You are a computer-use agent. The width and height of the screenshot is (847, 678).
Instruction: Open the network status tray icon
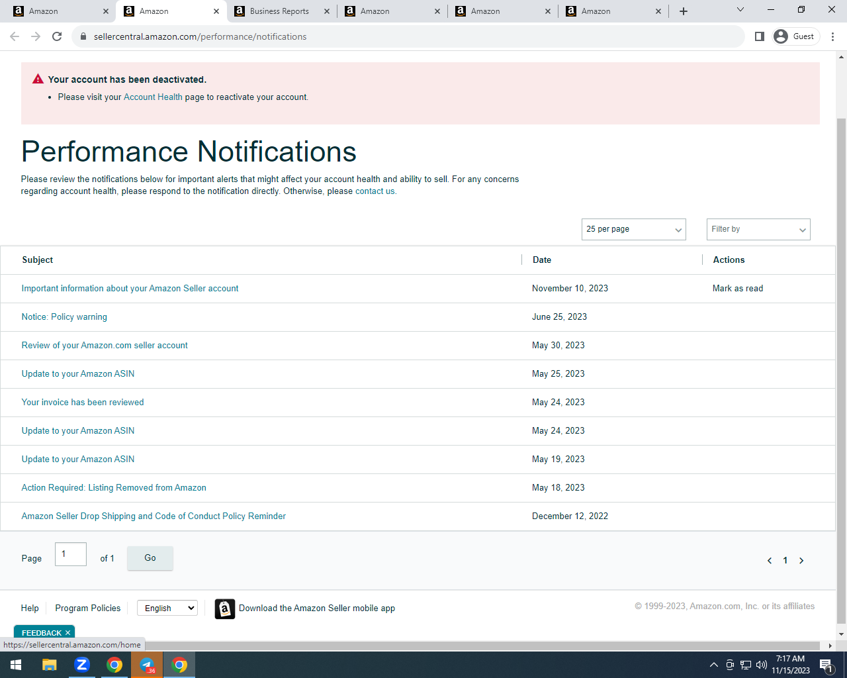click(746, 665)
